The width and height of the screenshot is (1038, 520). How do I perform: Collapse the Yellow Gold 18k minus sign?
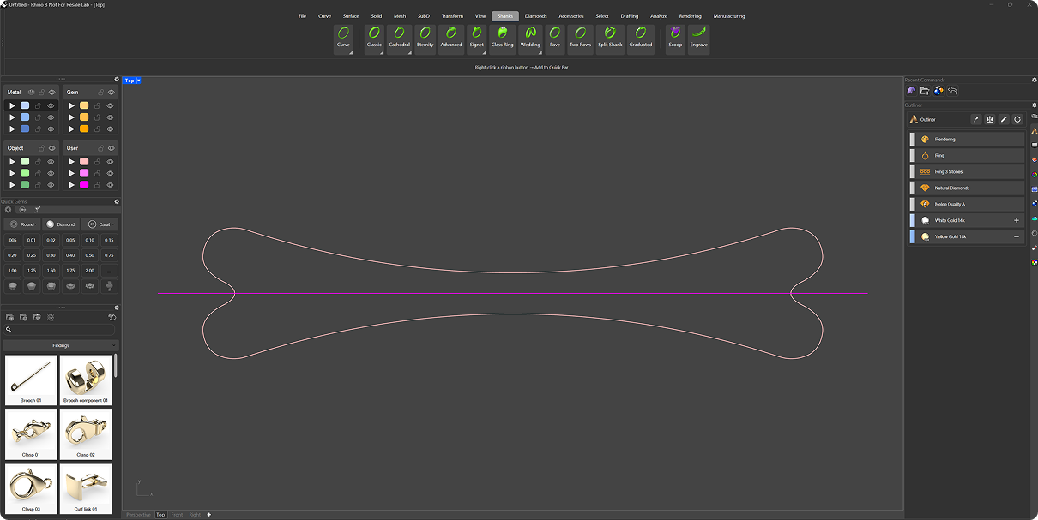coord(1017,236)
